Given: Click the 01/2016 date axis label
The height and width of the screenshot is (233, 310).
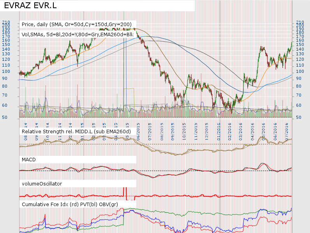Looking at the screenshot, I should click(218, 132).
